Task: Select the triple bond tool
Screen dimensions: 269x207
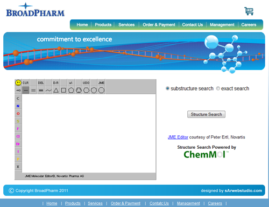Action: pos(41,90)
